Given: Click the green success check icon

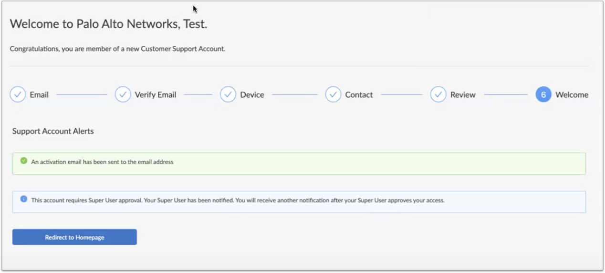Looking at the screenshot, I should pos(24,161).
